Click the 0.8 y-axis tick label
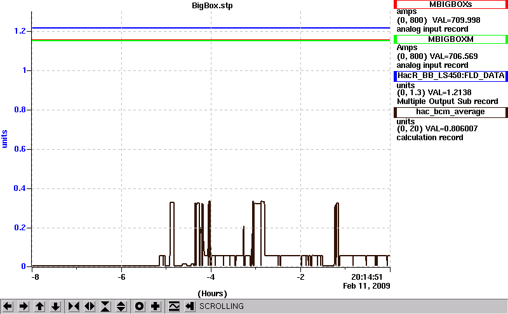 pyautogui.click(x=20, y=110)
